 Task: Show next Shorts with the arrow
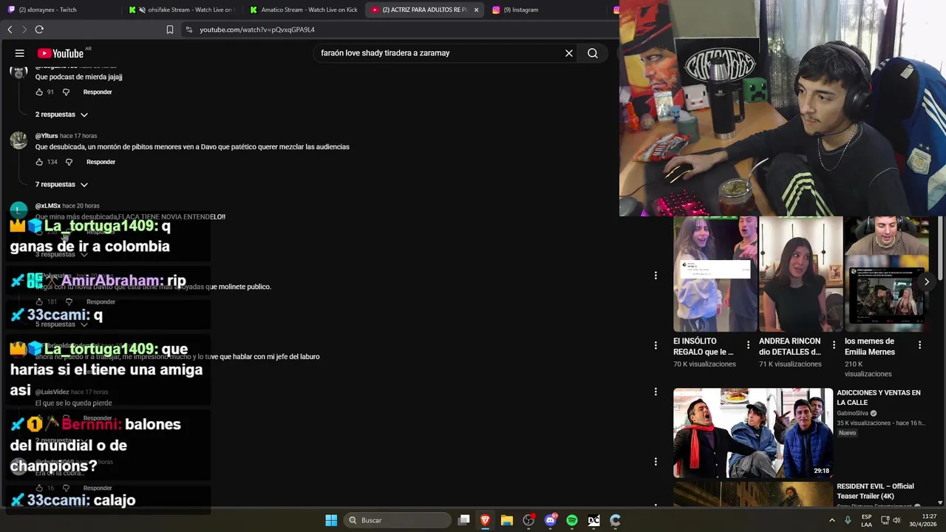pyautogui.click(x=926, y=282)
